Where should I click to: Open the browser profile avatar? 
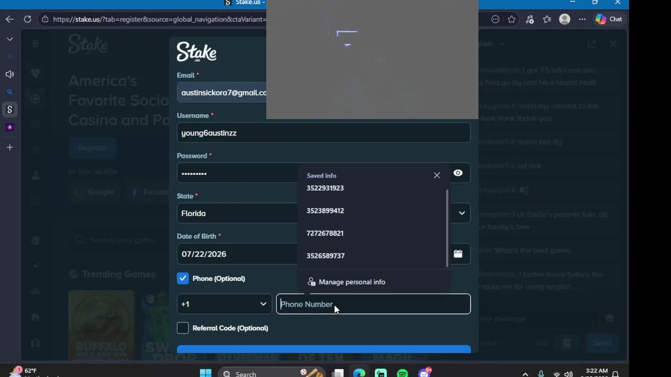point(565,19)
